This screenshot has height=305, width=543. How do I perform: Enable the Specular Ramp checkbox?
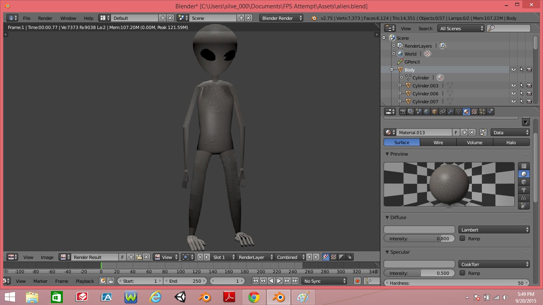tap(462, 273)
